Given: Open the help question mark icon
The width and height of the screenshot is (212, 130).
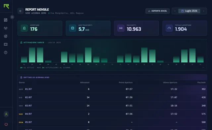Looking at the screenshot, I should tap(6, 52).
